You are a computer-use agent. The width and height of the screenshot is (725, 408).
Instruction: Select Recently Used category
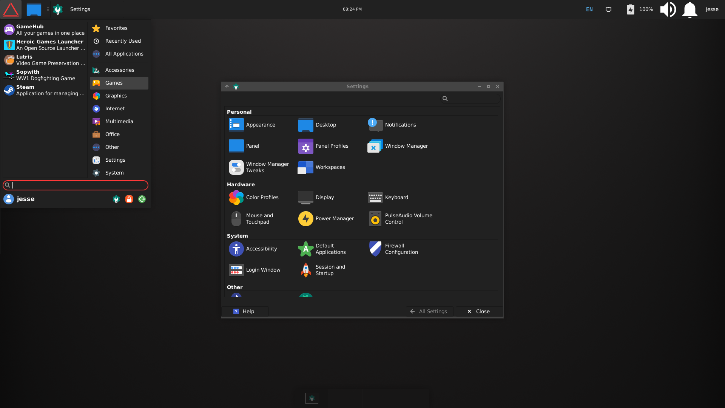point(119,41)
